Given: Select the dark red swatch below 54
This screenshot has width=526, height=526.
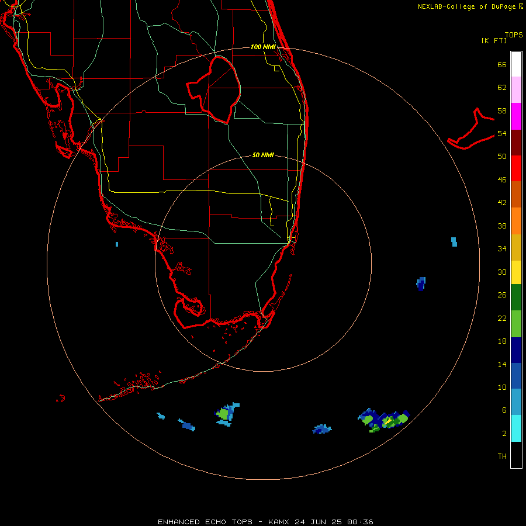Looking at the screenshot, I should click(516, 143).
